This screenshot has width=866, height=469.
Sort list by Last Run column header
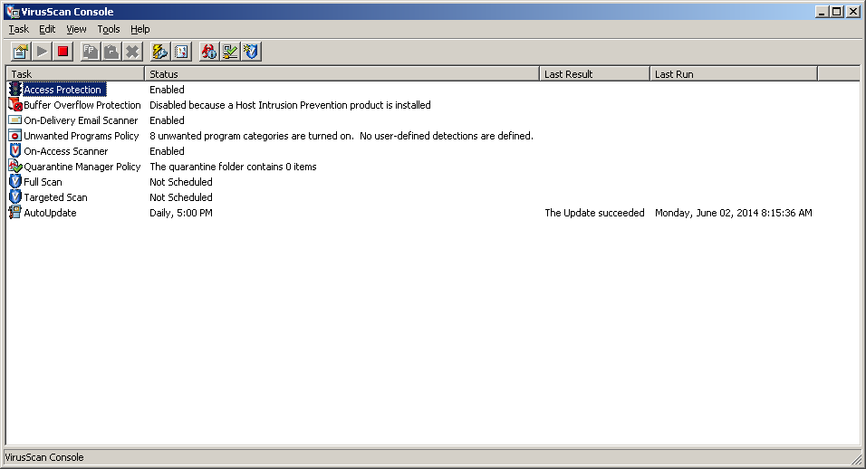click(733, 74)
